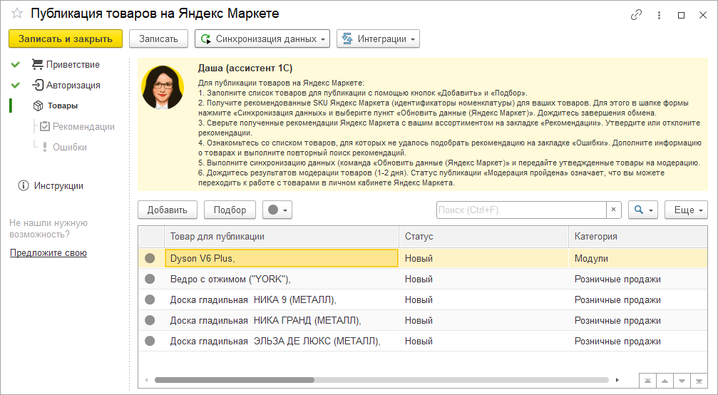Viewport: 718px width, 395px height.
Task: Click Записать и закрыть button
Action: (66, 39)
